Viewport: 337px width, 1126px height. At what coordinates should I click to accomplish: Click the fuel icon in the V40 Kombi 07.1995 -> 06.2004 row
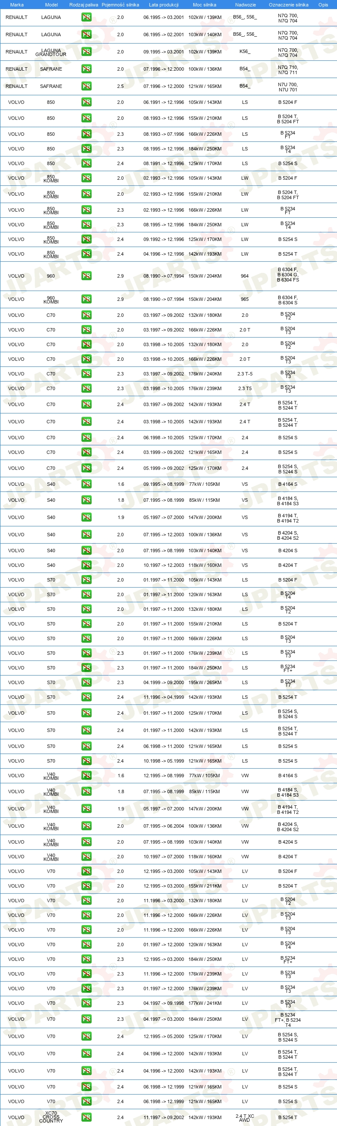coord(86,826)
